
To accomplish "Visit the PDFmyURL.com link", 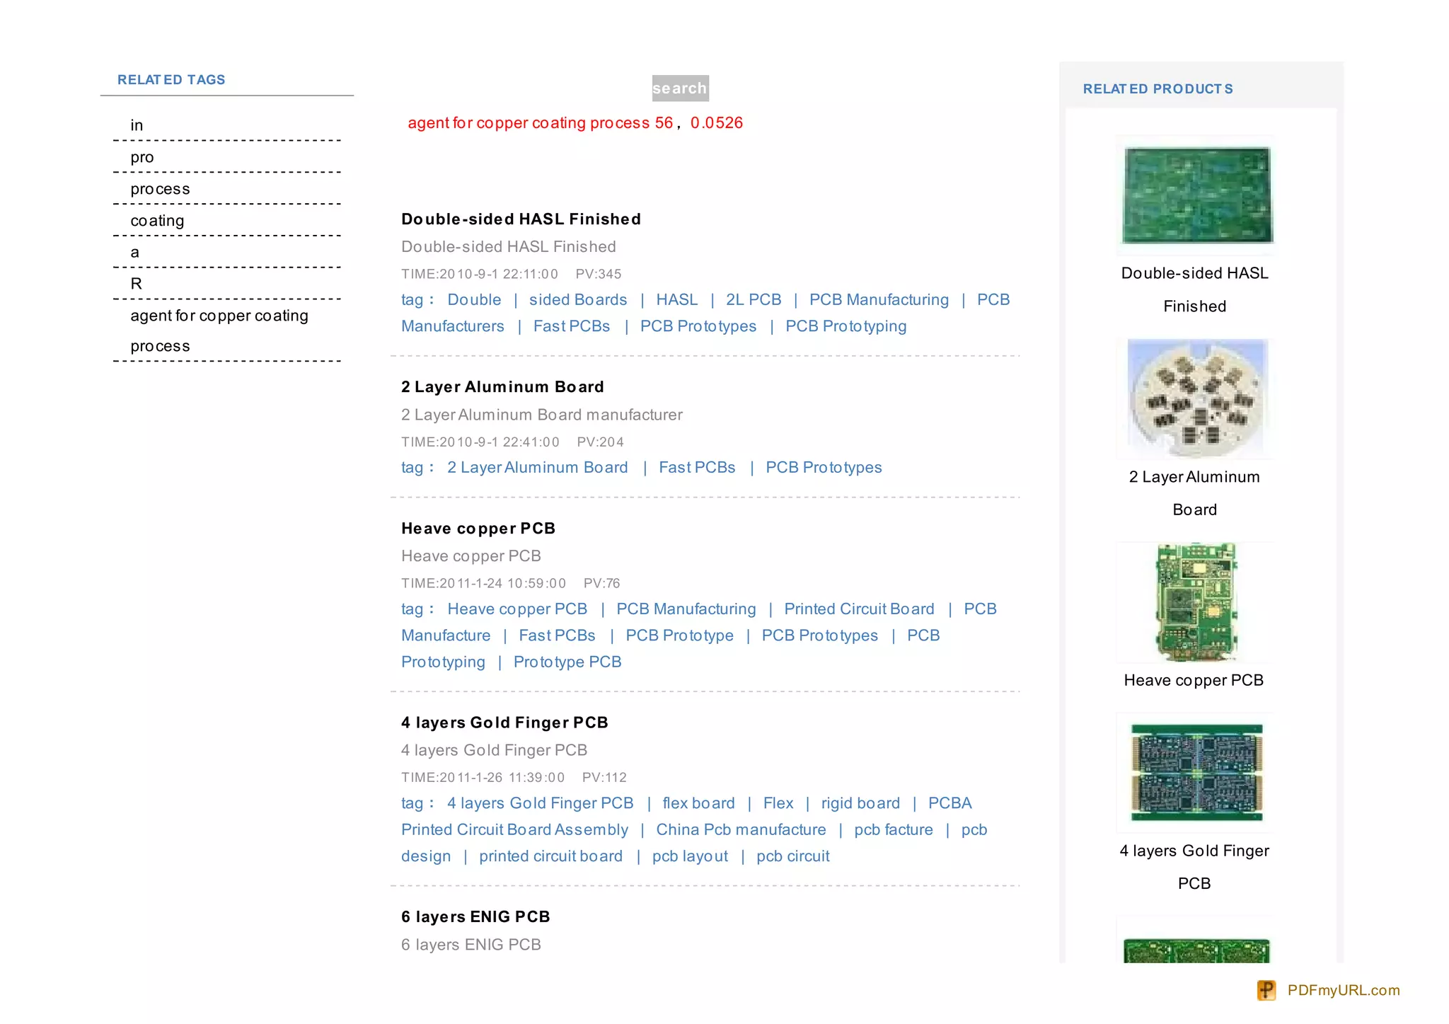I will click(x=1343, y=990).
